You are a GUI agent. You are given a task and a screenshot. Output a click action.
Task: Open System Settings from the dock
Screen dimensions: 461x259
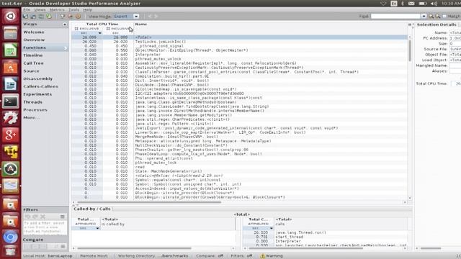point(10,118)
